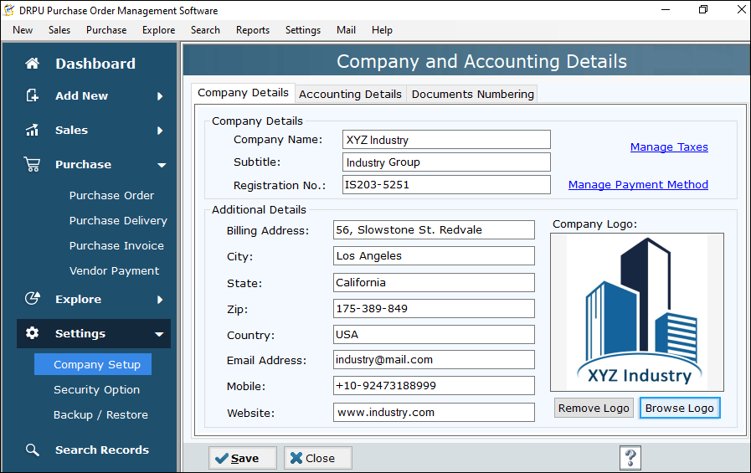Click the DRPU application title bar icon
This screenshot has height=473, width=751.
point(9,10)
